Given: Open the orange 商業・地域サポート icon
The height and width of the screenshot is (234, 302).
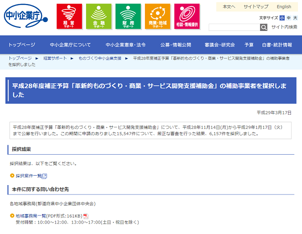Looking at the screenshot, I should coord(157,16).
